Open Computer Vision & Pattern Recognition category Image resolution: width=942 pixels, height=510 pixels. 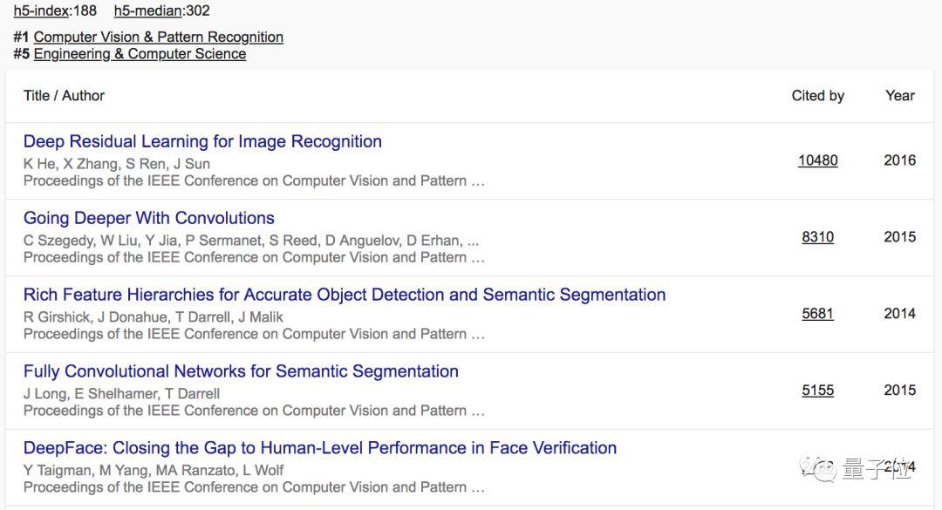(x=158, y=37)
